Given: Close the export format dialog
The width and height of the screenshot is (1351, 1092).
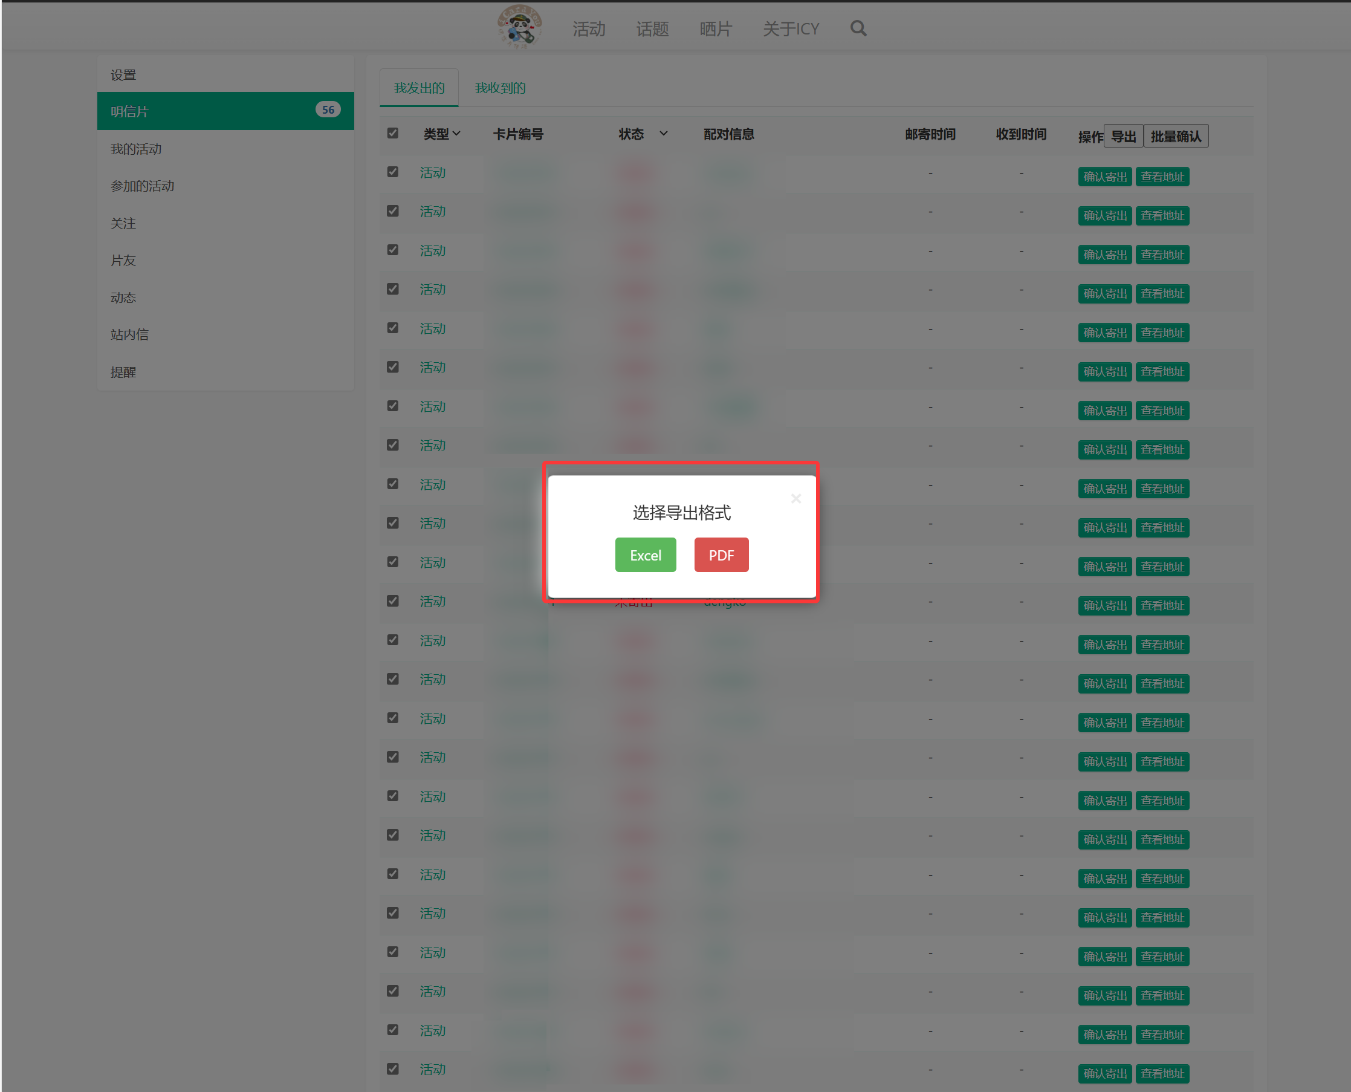Looking at the screenshot, I should tap(795, 498).
